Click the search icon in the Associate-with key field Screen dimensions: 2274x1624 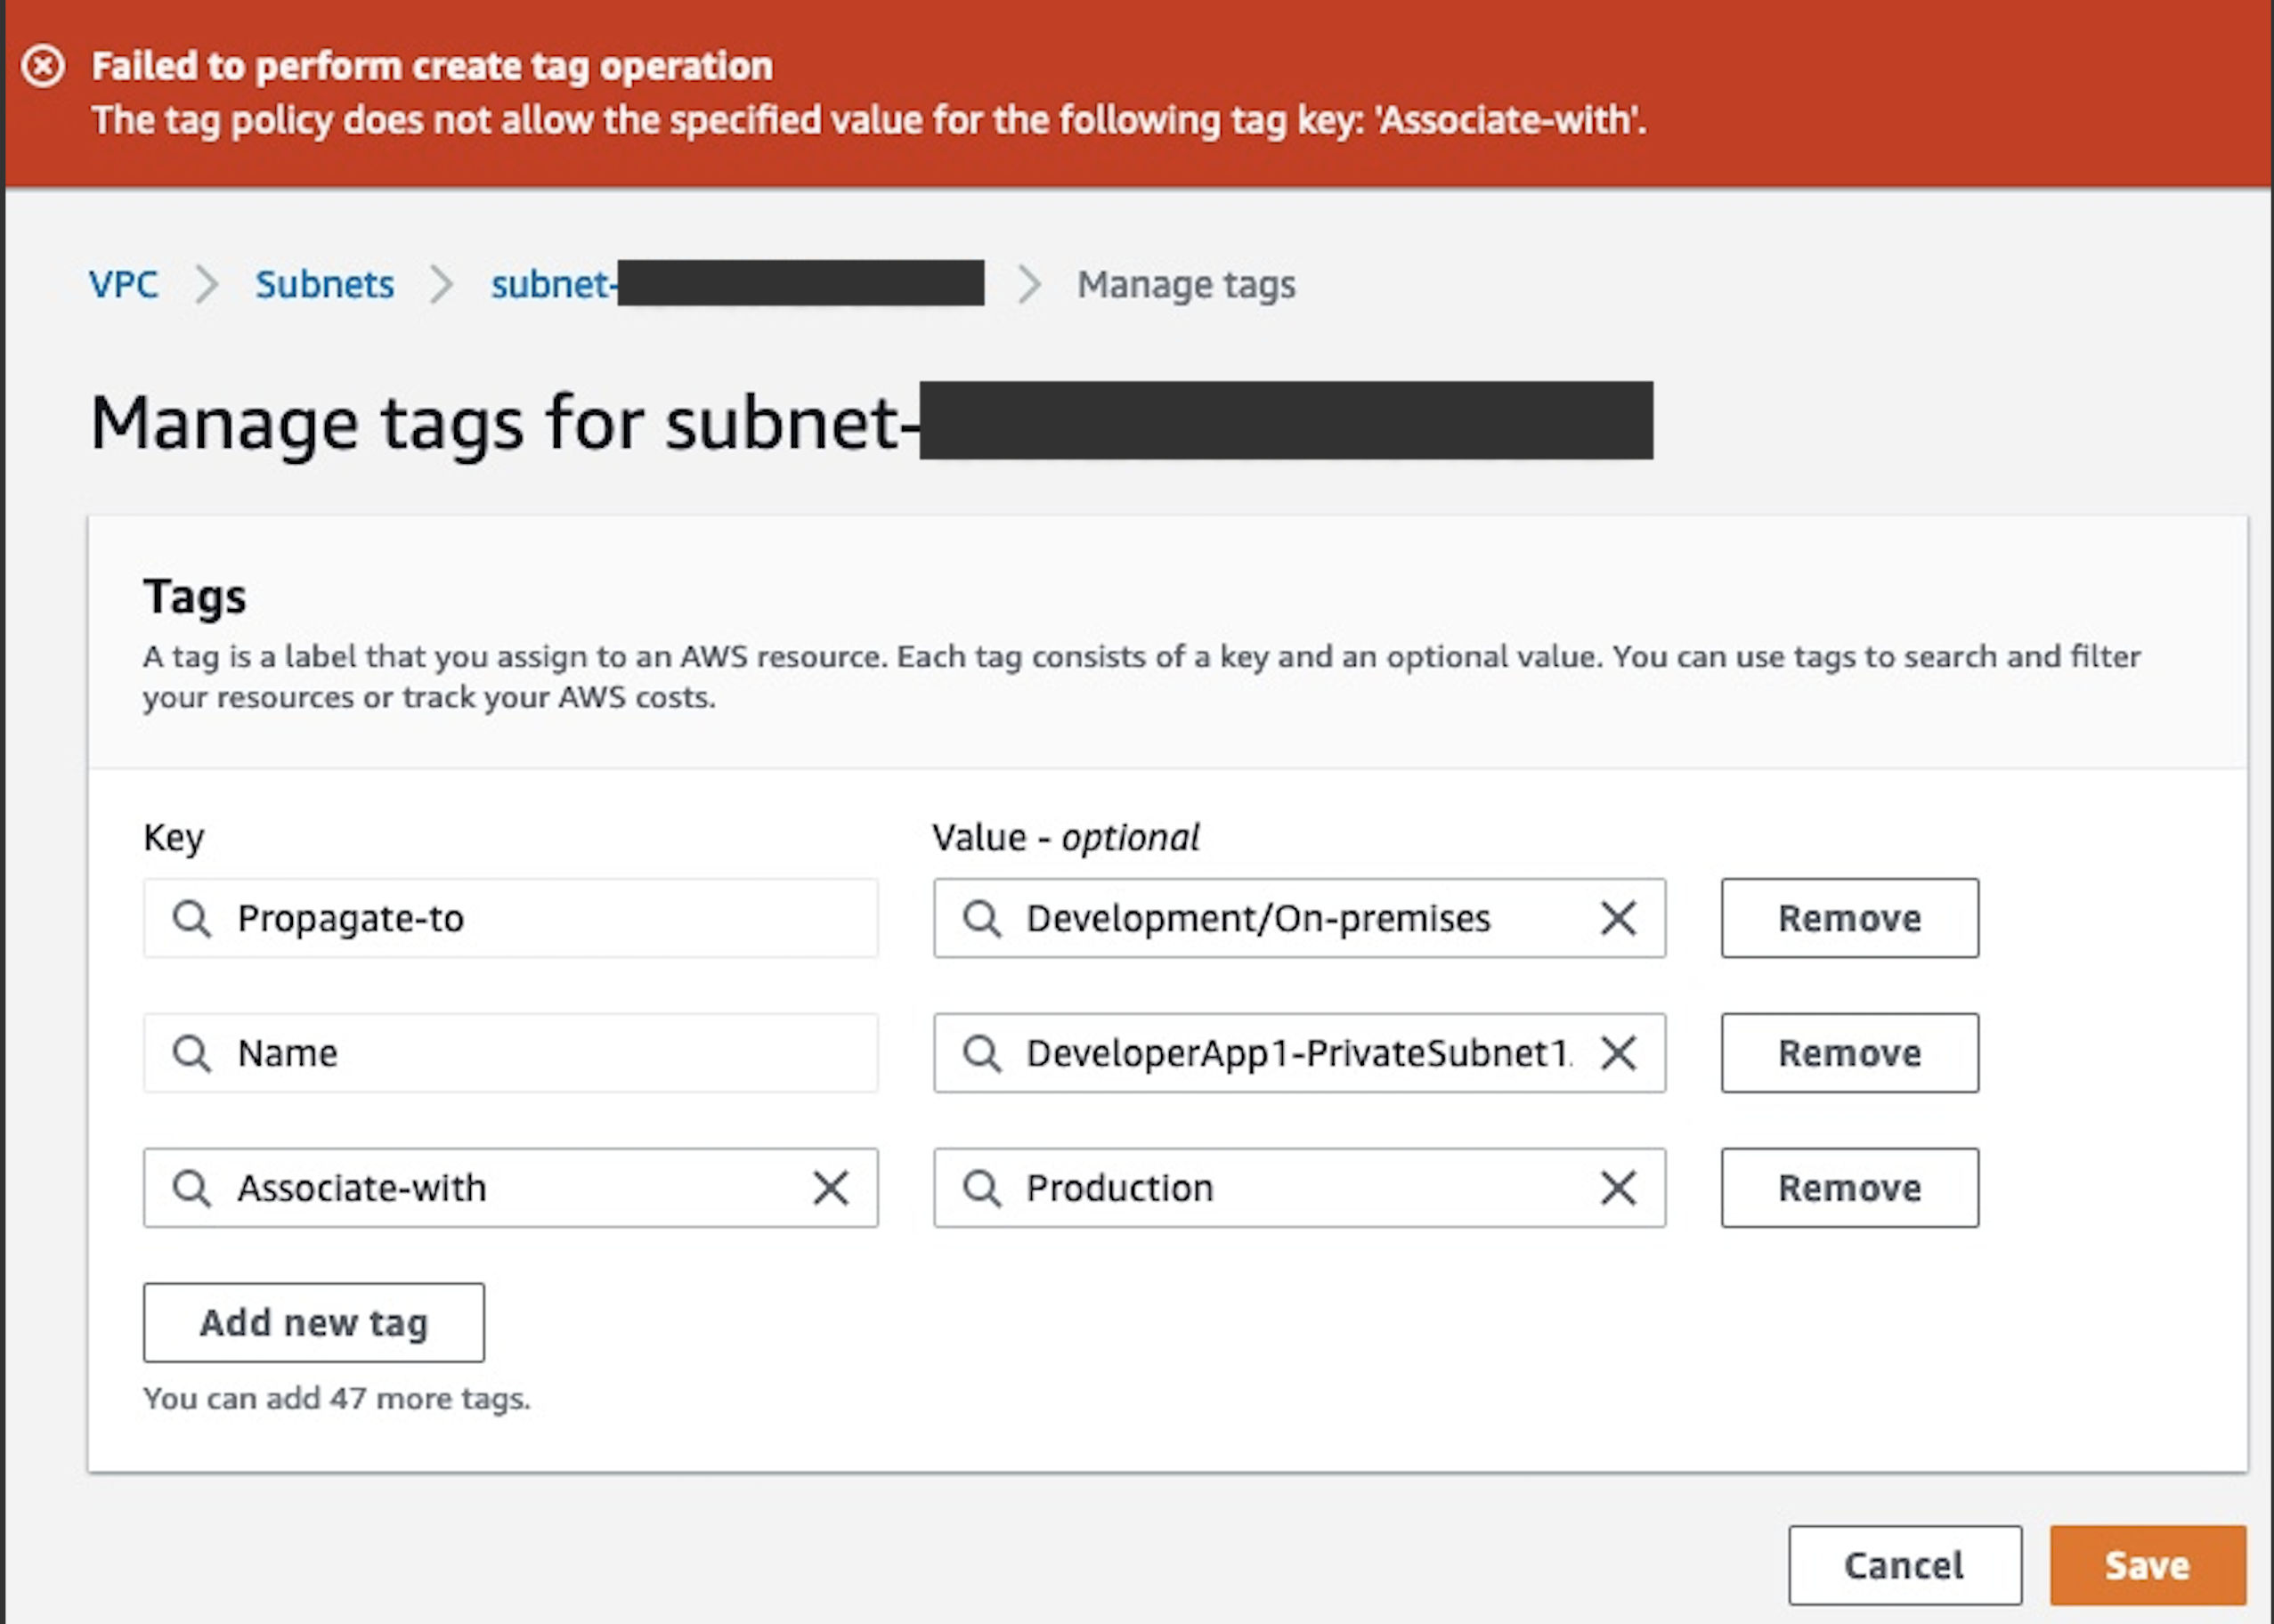click(x=192, y=1188)
